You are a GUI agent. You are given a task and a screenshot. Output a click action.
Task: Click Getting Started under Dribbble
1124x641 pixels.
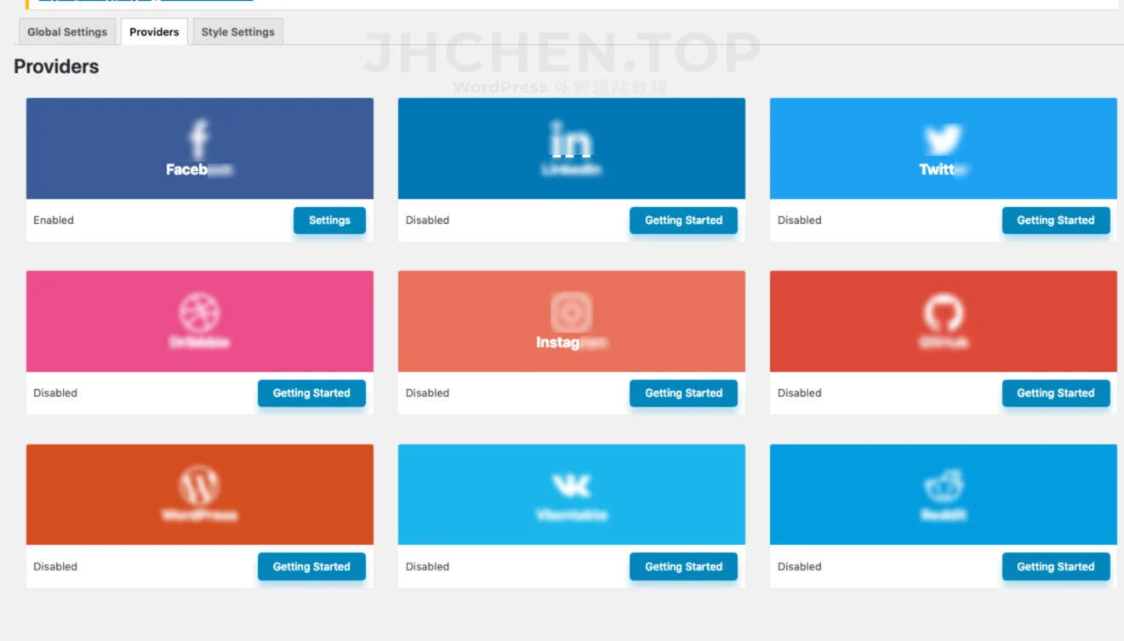311,393
